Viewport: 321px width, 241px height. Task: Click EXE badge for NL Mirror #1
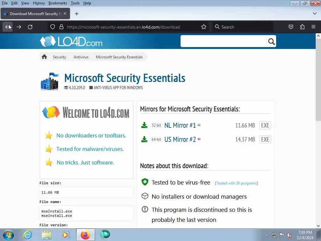(x=265, y=125)
